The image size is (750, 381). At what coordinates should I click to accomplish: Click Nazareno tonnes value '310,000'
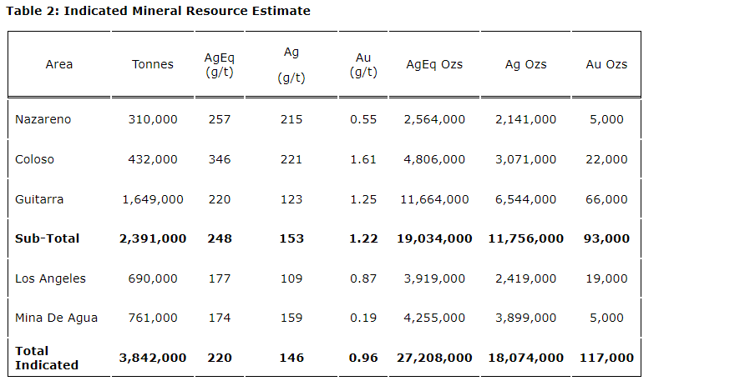(153, 119)
